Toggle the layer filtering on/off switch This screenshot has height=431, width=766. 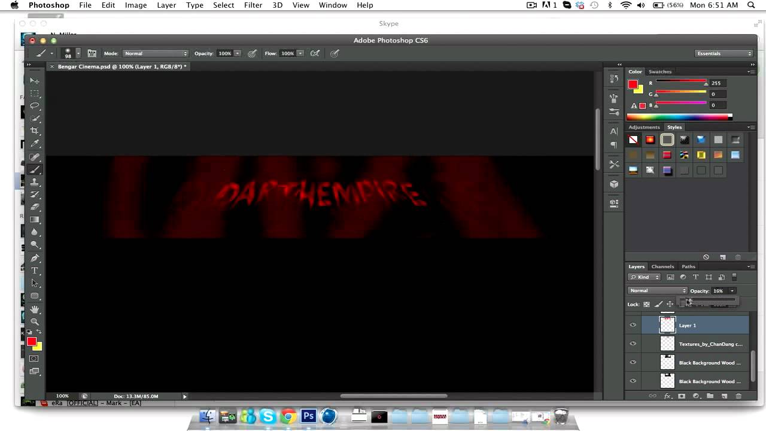735,277
